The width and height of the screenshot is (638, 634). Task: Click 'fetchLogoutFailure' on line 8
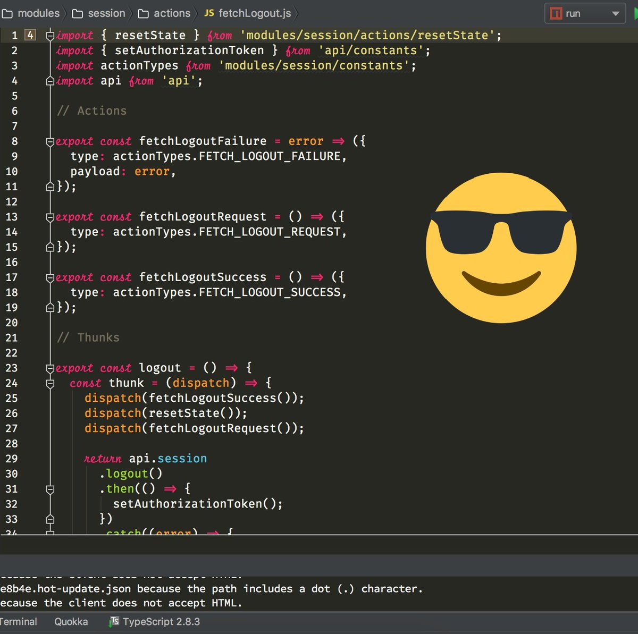pos(203,141)
